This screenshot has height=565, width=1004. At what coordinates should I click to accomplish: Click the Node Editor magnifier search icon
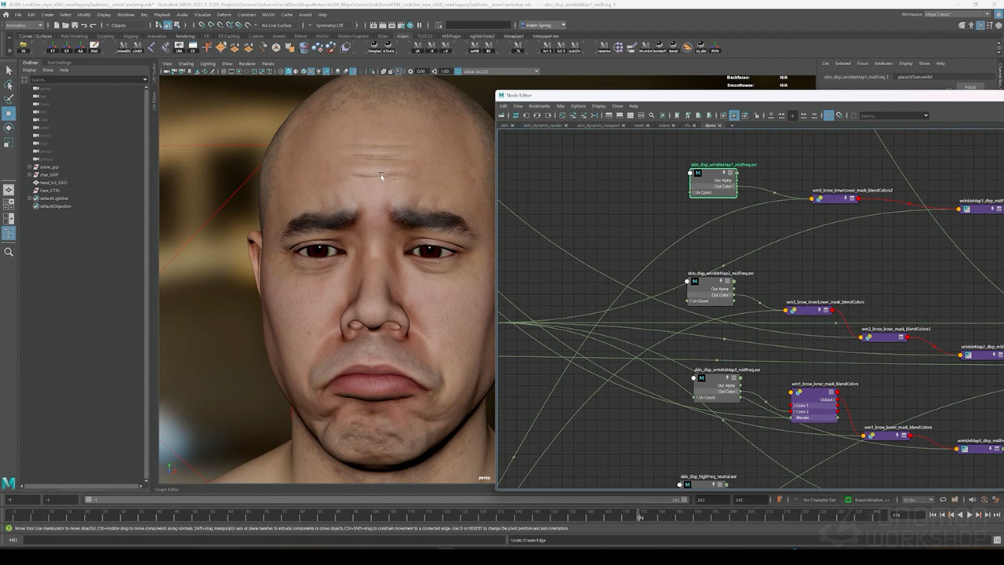(x=651, y=115)
